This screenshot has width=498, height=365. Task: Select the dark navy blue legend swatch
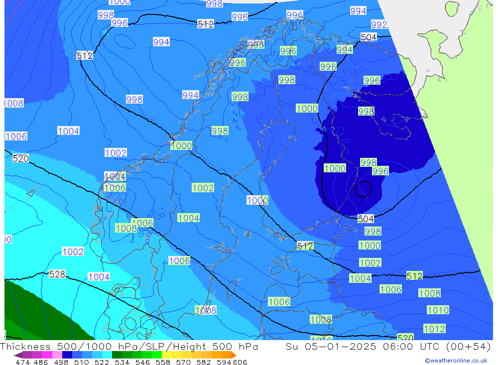(67, 355)
